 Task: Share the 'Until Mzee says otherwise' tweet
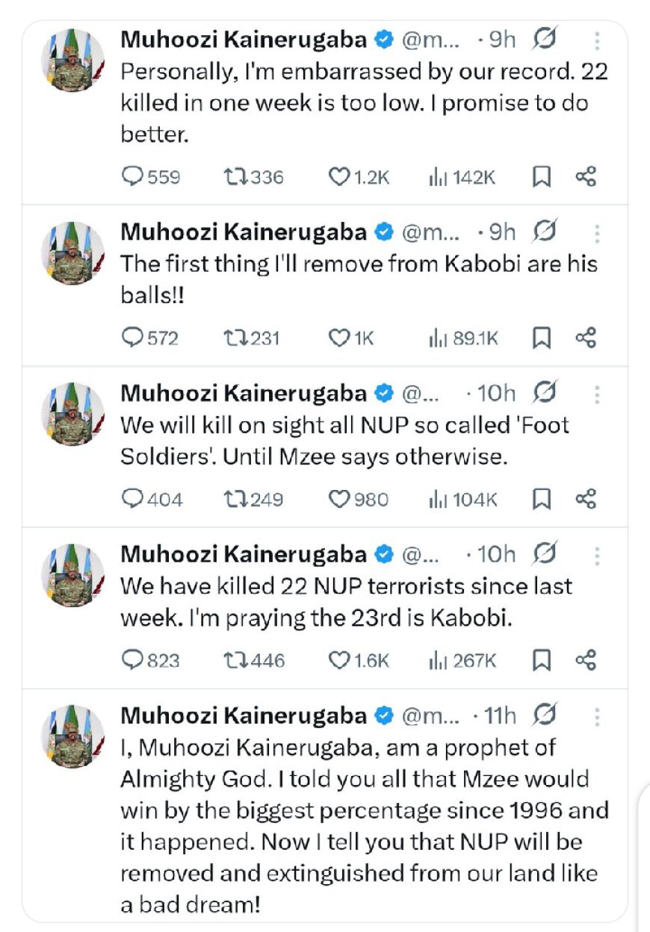coord(586,499)
